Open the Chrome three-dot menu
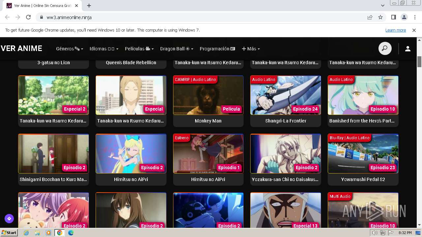The width and height of the screenshot is (422, 237). (x=414, y=17)
